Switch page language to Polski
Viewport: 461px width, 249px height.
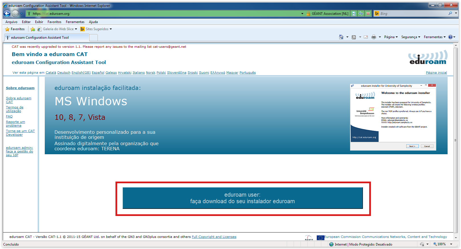click(x=161, y=73)
